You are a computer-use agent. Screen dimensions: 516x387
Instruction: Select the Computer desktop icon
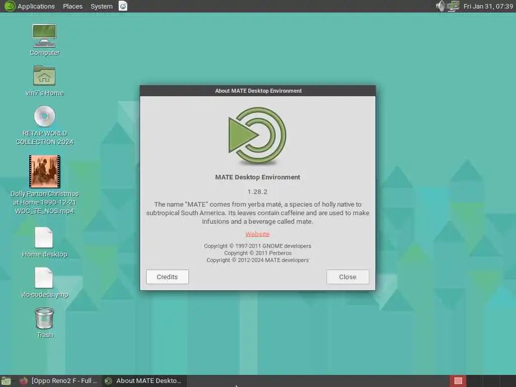coord(44,36)
